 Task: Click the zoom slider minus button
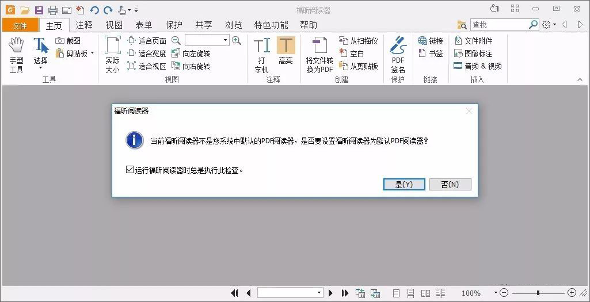(x=504, y=293)
